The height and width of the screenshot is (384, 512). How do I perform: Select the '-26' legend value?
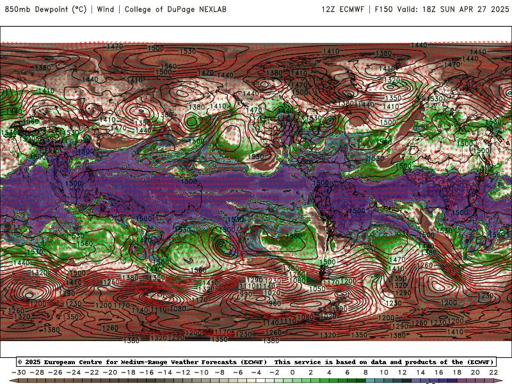click(x=55, y=372)
